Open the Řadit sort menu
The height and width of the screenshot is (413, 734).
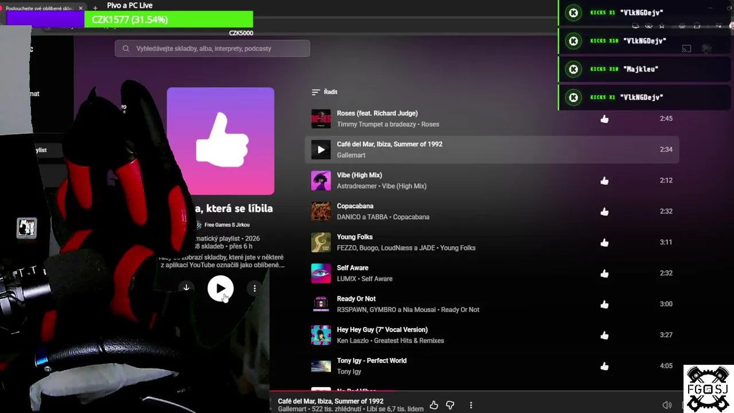pyautogui.click(x=325, y=92)
